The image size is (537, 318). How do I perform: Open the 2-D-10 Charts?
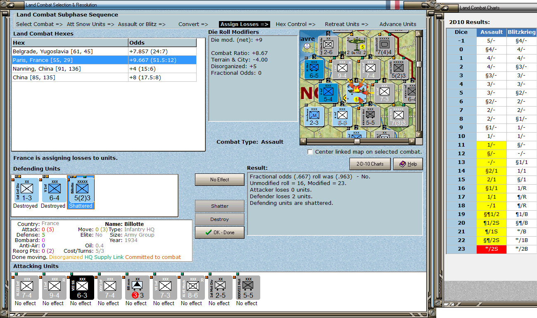370,164
